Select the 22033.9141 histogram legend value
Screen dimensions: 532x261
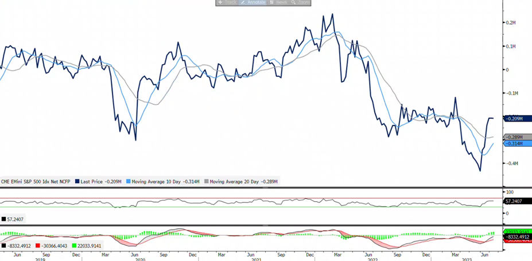90,246
